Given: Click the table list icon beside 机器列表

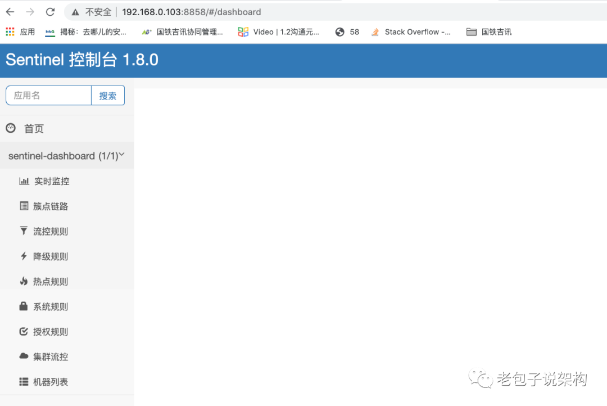Looking at the screenshot, I should [24, 382].
